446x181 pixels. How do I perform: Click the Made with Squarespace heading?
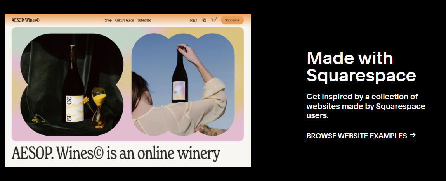[361, 67]
